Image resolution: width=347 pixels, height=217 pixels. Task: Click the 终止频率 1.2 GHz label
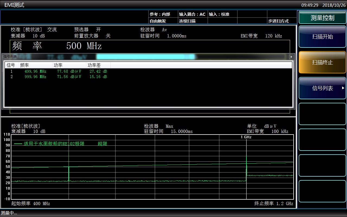tap(274, 203)
